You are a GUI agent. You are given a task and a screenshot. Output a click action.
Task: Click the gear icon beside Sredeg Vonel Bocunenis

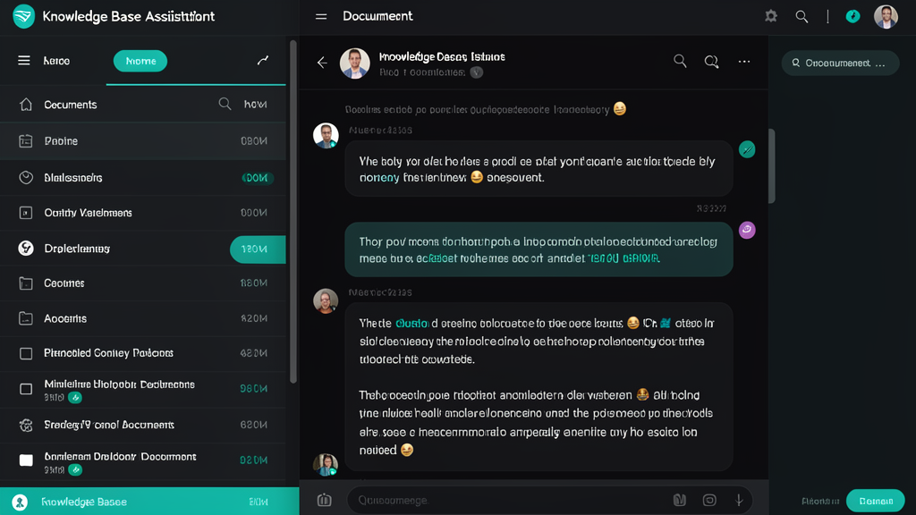pyautogui.click(x=26, y=425)
